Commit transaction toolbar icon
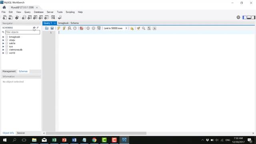 coord(88,28)
